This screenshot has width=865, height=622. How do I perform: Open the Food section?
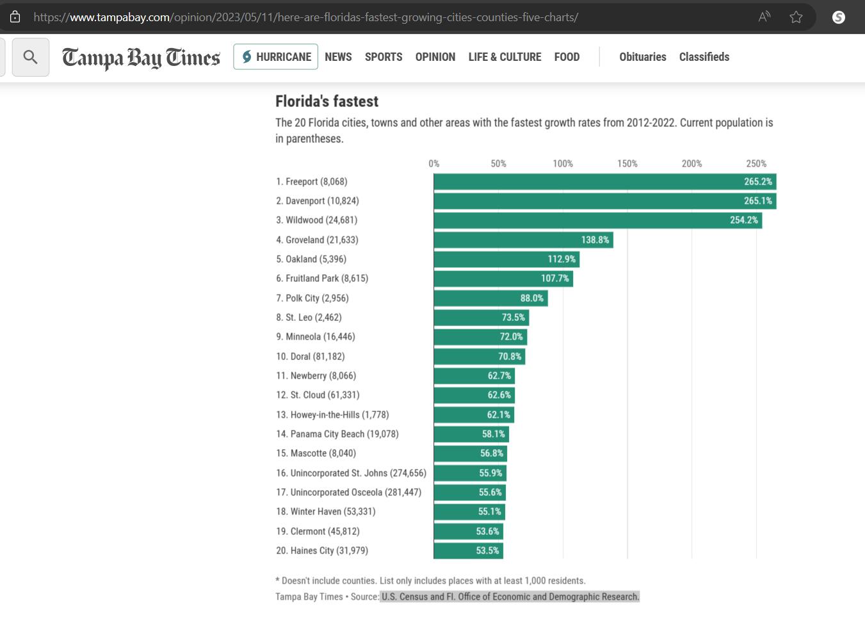pyautogui.click(x=567, y=57)
